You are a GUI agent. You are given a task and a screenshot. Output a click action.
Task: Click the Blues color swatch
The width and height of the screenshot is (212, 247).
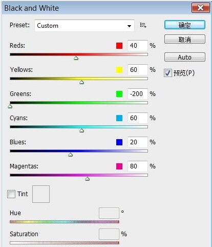119,142
